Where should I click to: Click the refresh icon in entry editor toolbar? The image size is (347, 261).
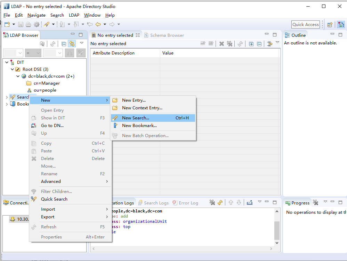pyautogui.click(x=240, y=44)
